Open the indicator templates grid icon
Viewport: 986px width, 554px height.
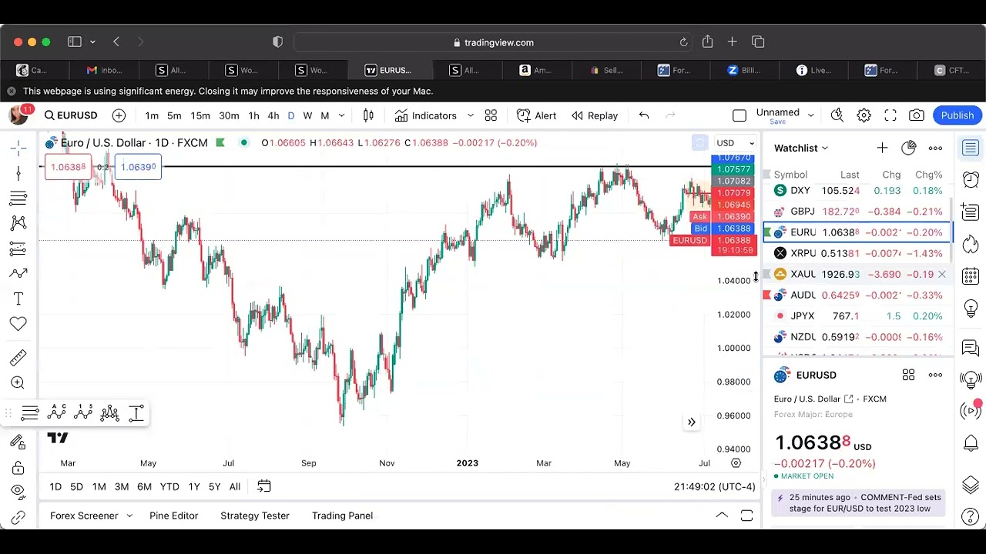491,115
